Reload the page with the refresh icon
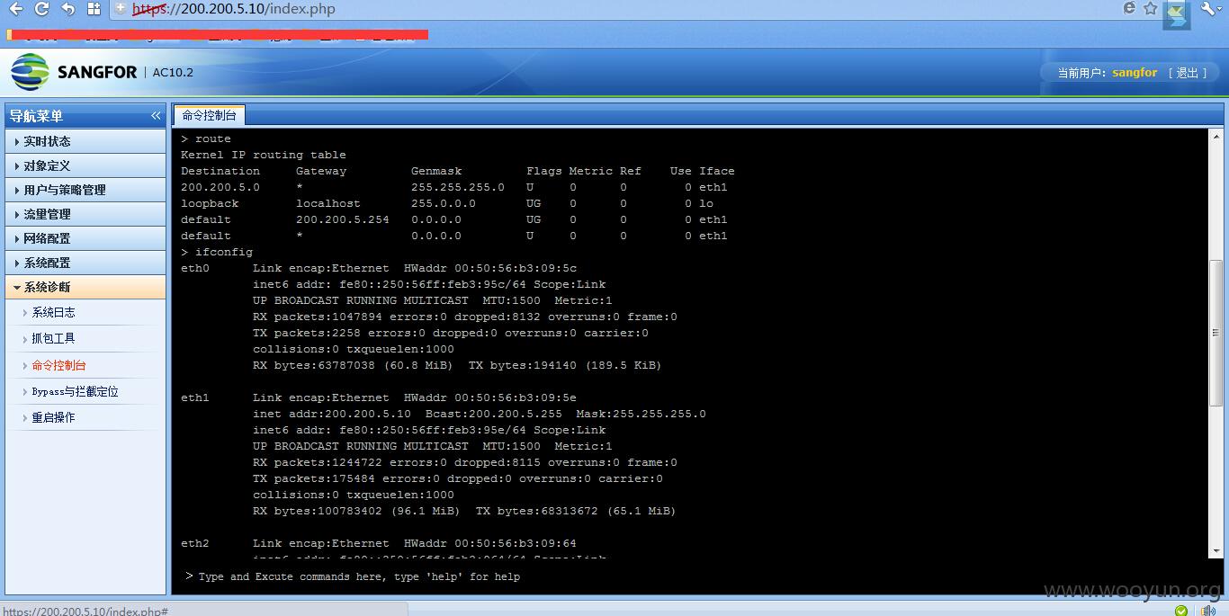The width and height of the screenshot is (1229, 616). (41, 9)
